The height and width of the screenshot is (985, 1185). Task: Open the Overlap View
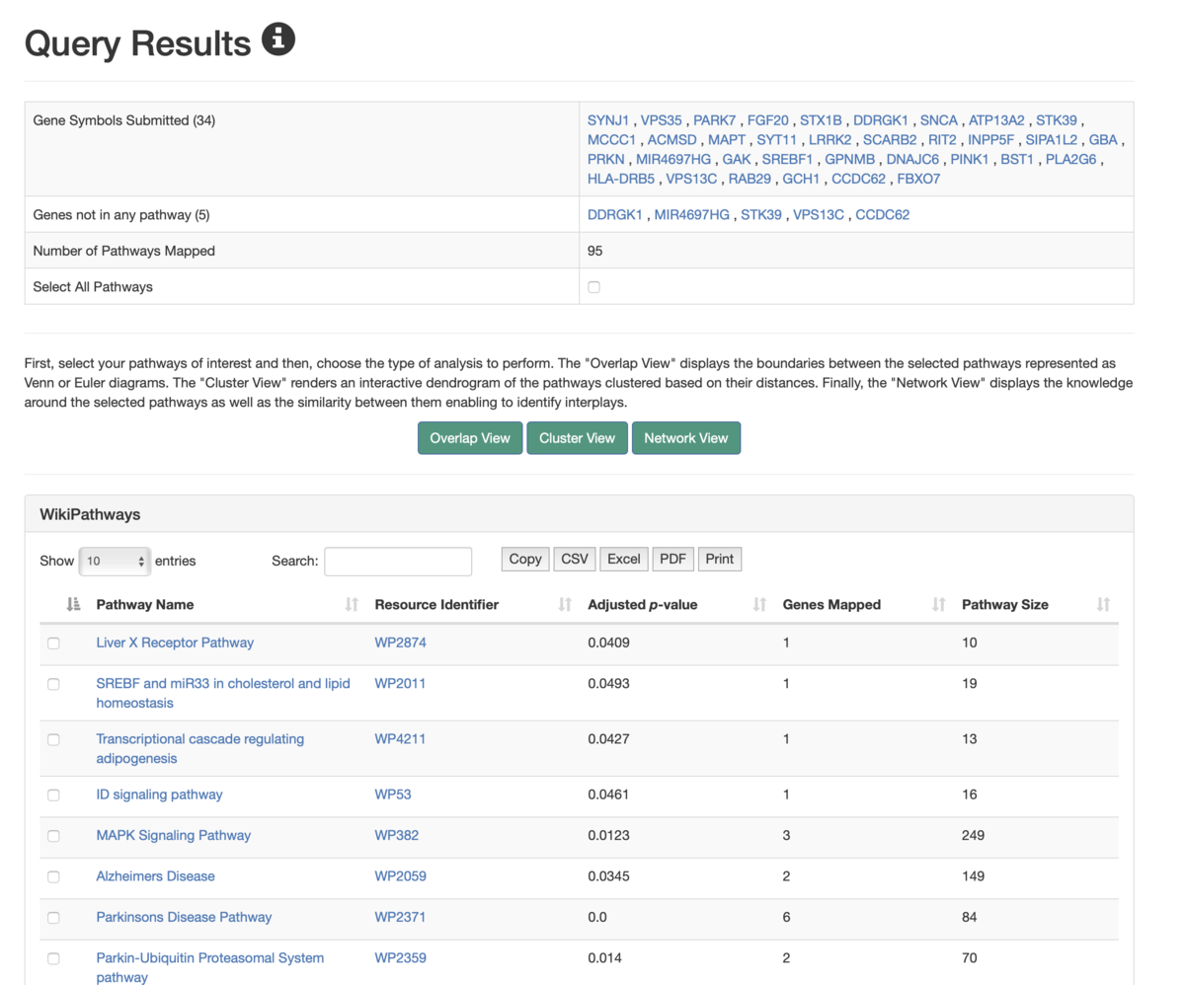click(x=470, y=438)
